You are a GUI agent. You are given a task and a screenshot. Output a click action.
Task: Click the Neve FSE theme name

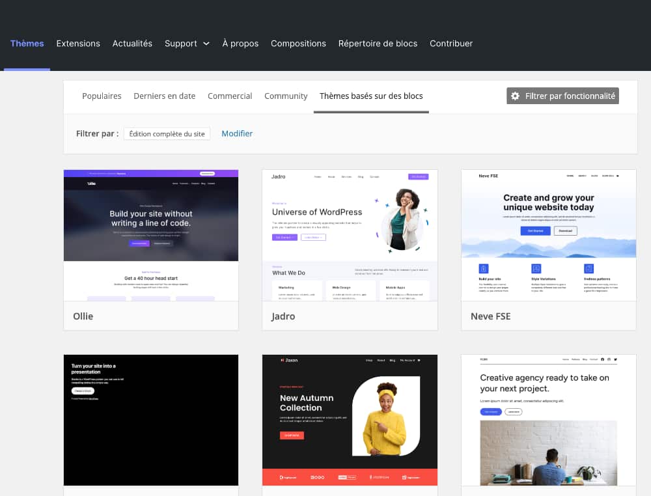click(x=491, y=316)
